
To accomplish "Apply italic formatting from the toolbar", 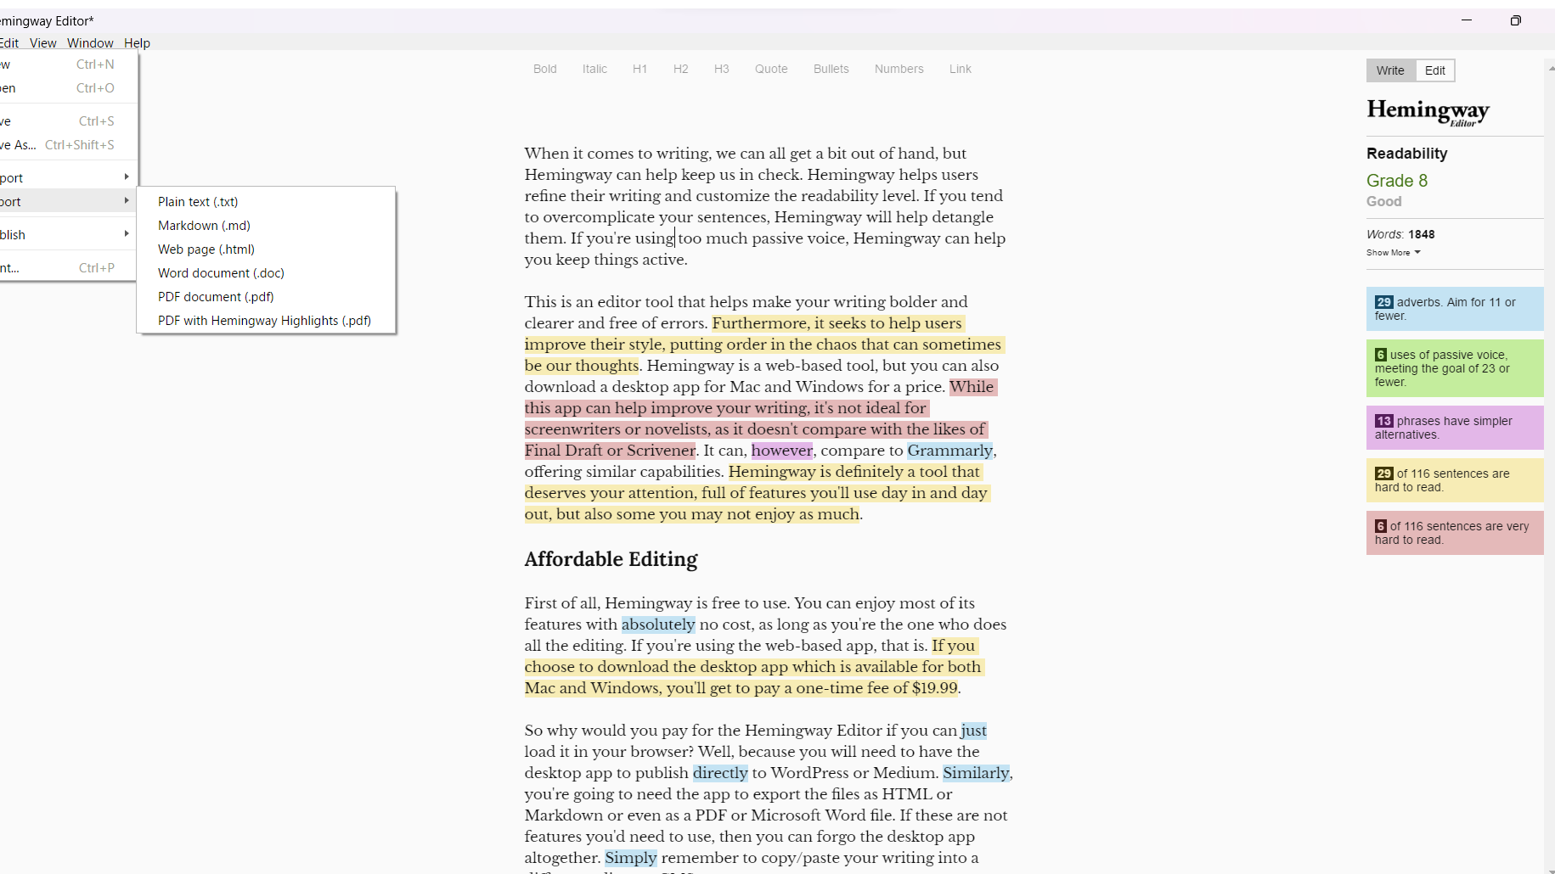I will (x=594, y=69).
